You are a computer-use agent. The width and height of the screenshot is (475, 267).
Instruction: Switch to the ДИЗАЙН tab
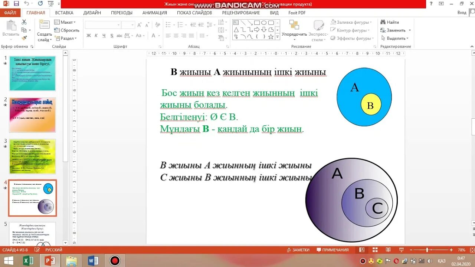pyautogui.click(x=92, y=13)
